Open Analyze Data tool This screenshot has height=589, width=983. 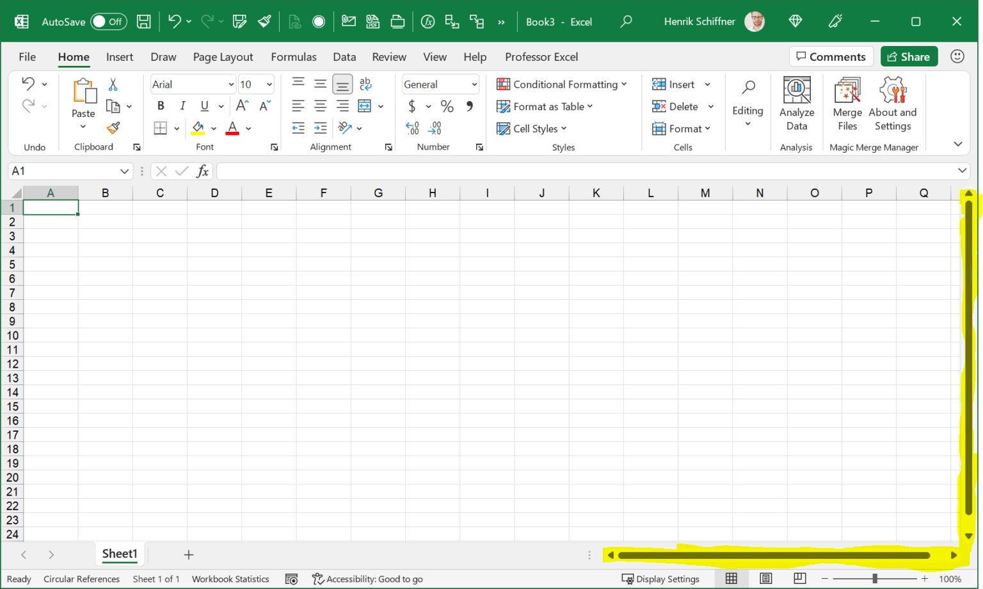click(797, 104)
